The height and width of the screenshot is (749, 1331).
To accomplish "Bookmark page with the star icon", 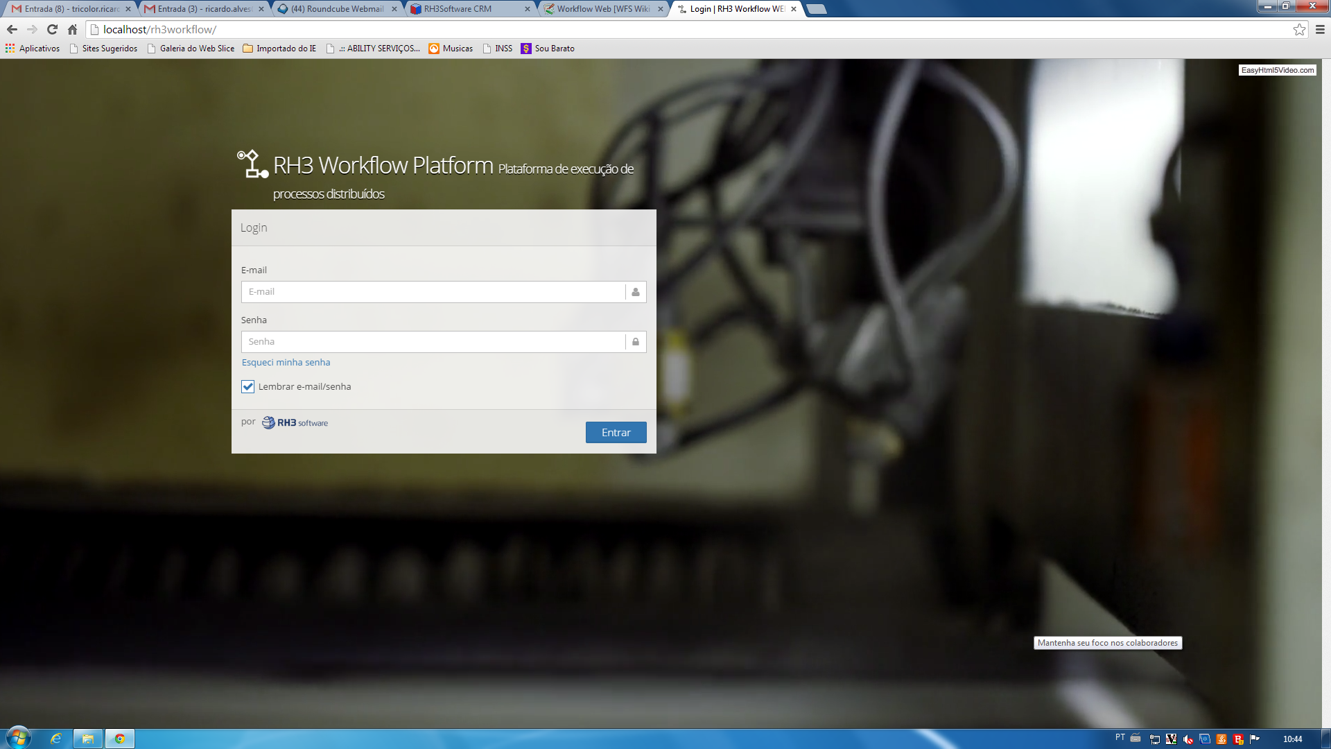I will tap(1299, 29).
